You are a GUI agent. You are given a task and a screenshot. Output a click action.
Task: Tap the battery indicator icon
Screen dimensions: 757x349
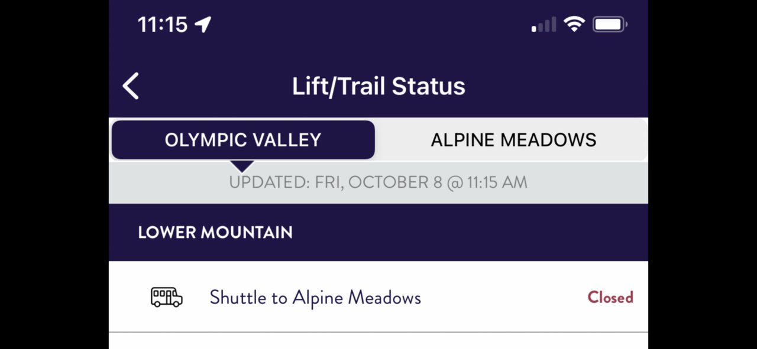point(610,24)
